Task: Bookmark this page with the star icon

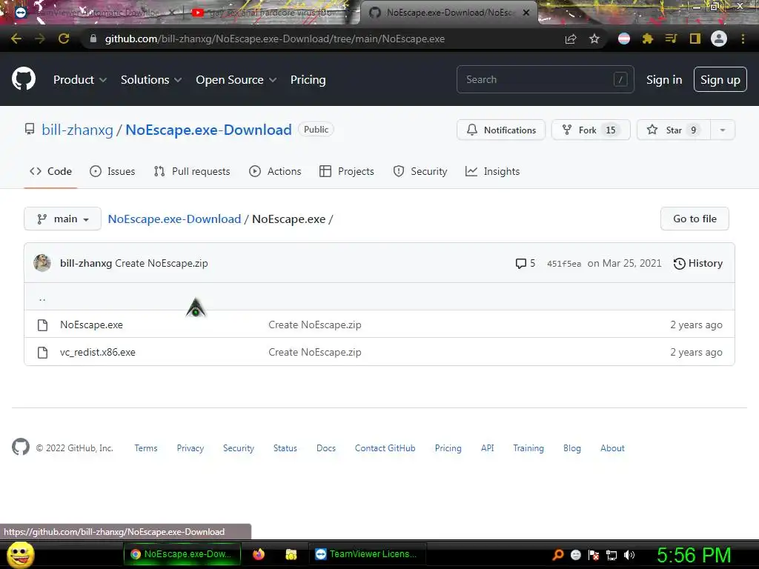Action: pyautogui.click(x=594, y=39)
